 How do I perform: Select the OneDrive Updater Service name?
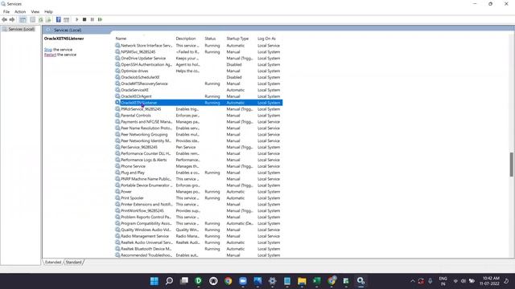tap(143, 58)
